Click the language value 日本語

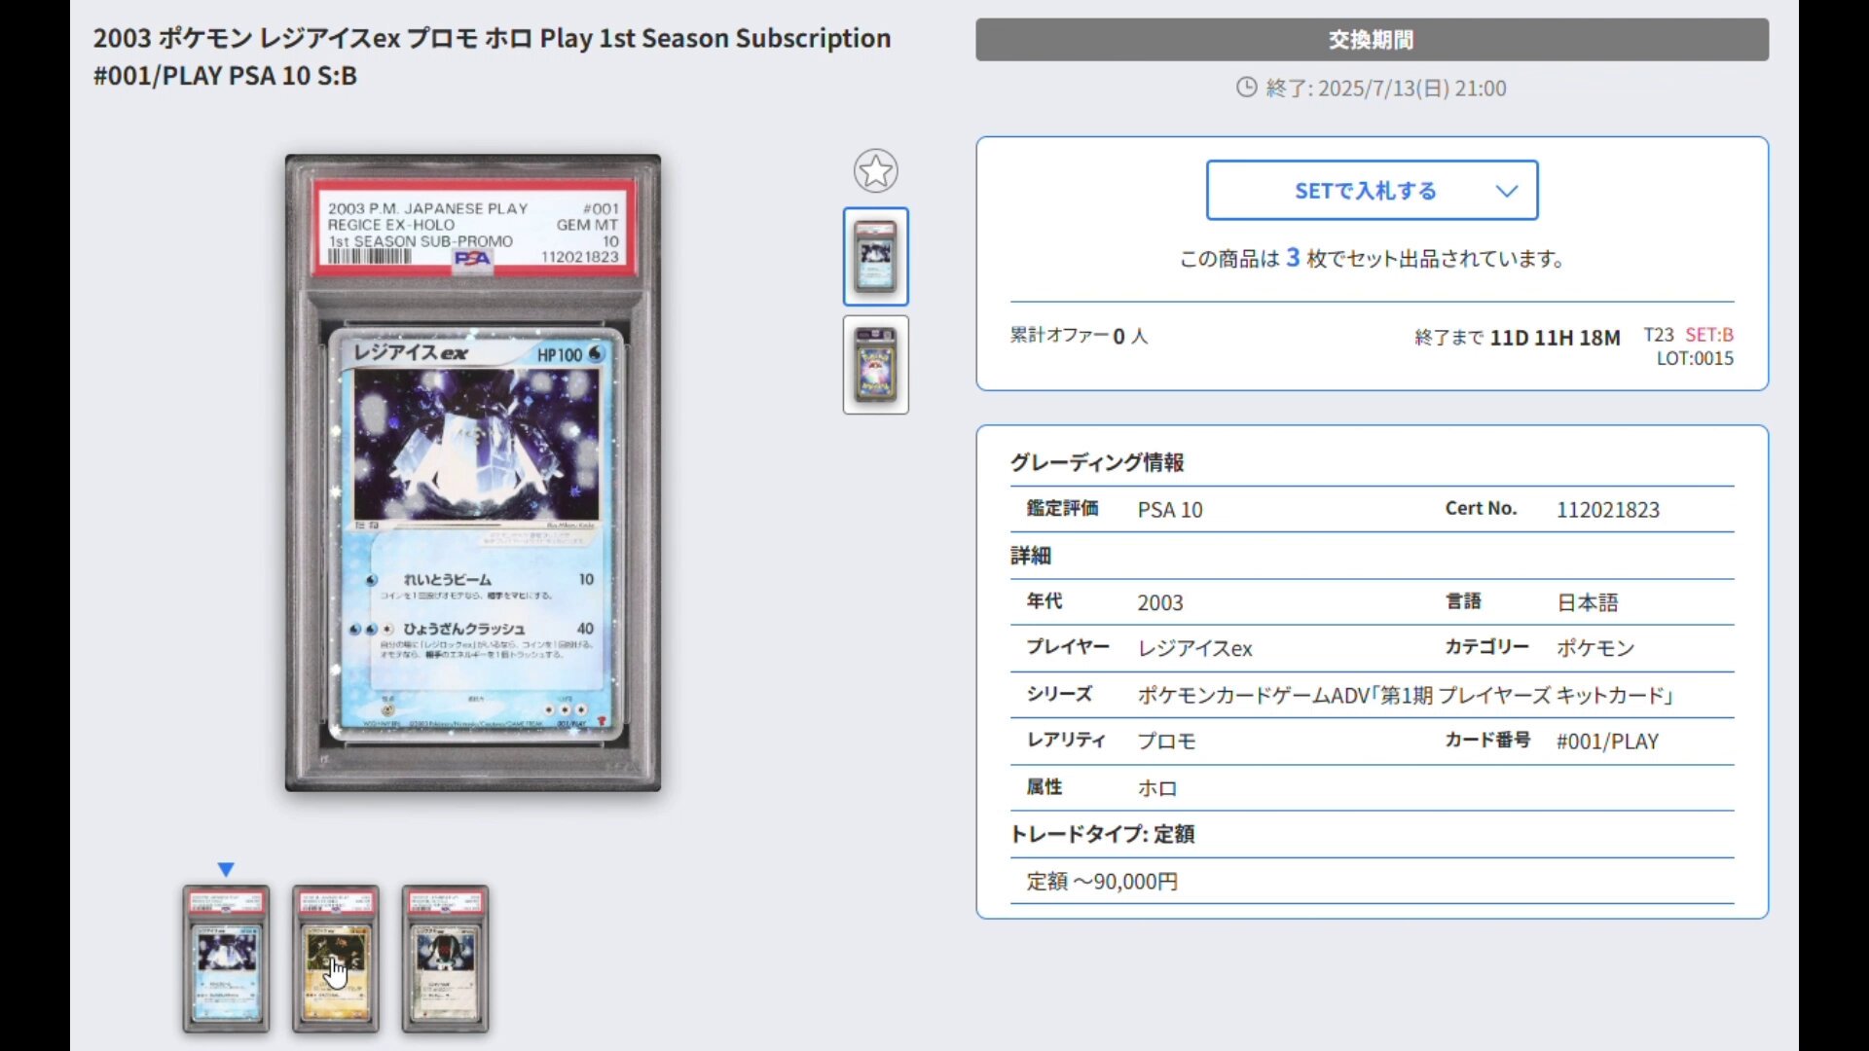coord(1587,603)
